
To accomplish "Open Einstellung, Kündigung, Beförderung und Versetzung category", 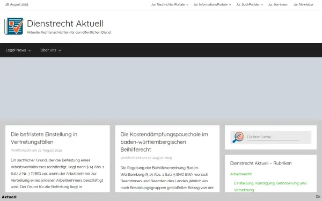I will (x=270, y=187).
